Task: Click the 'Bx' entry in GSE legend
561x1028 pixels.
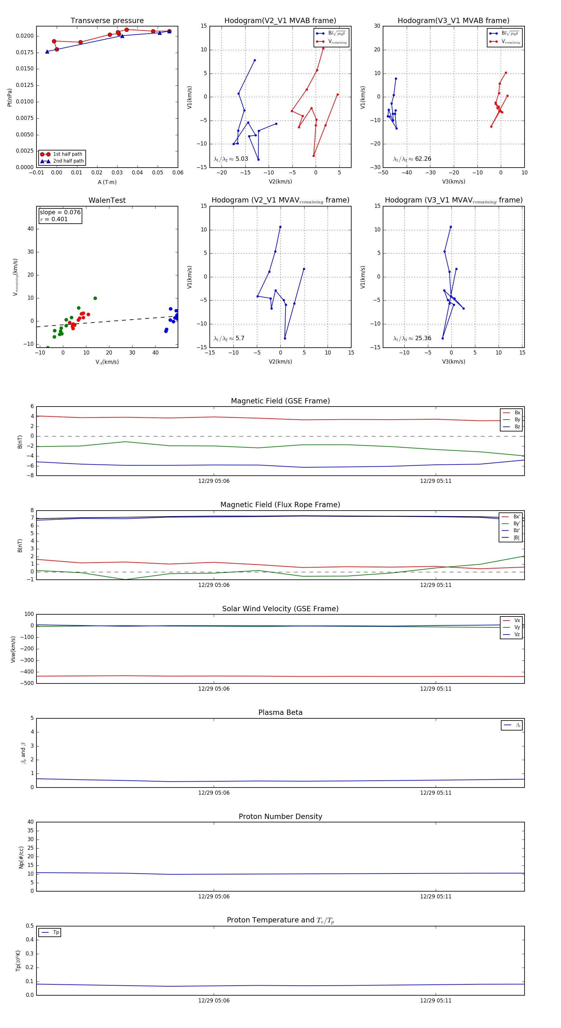Action: pos(511,413)
